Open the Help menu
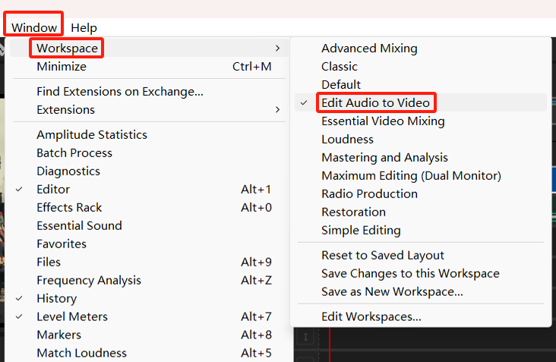The image size is (556, 362). click(84, 27)
